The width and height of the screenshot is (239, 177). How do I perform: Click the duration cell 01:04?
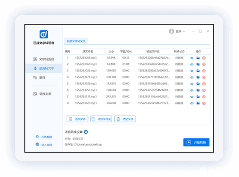click(x=126, y=64)
